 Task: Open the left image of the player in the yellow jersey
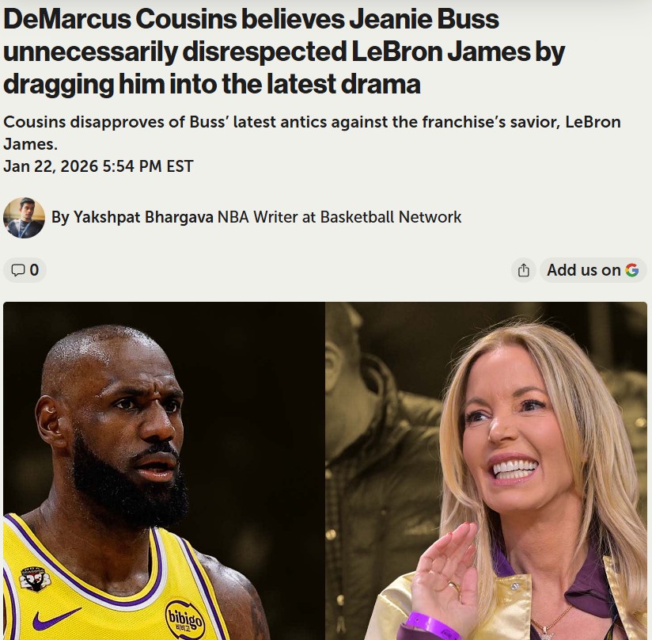164,470
